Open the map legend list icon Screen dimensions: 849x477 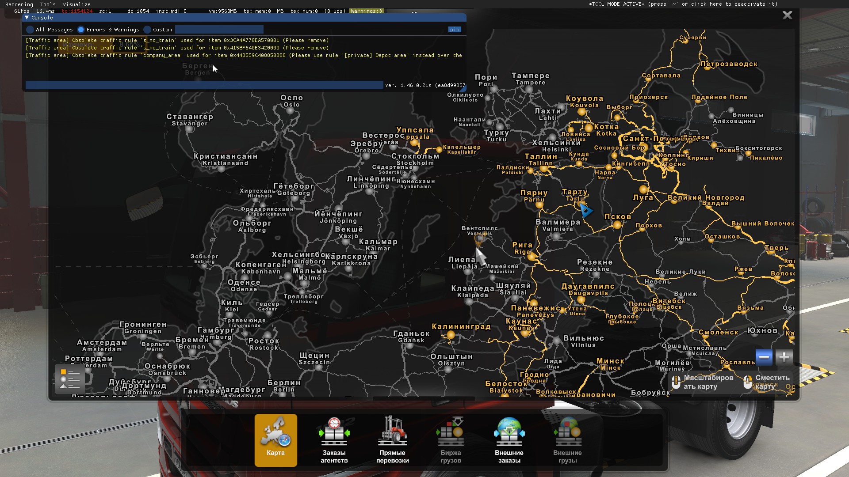click(70, 379)
